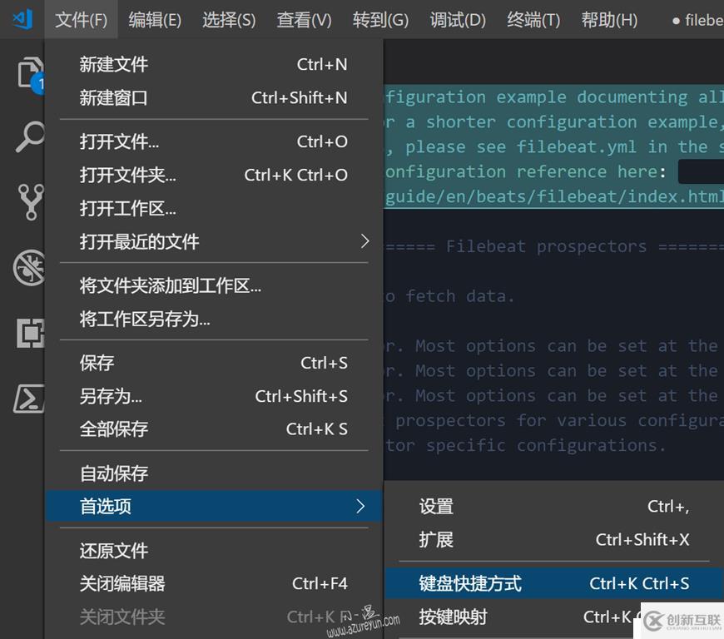
Task: Open the 转到(G) menu
Action: coord(380,20)
